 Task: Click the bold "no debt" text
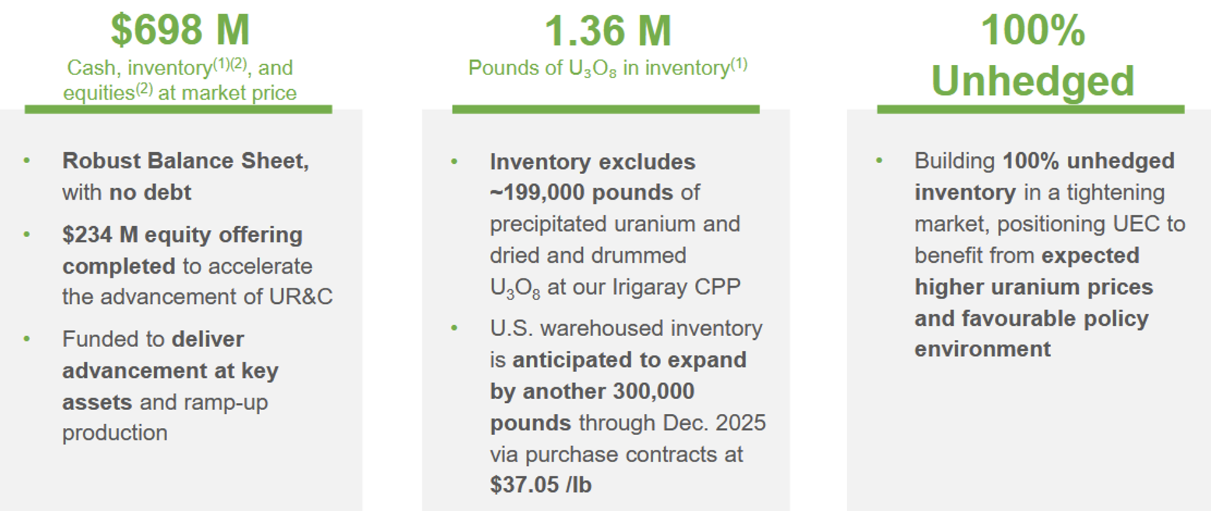coord(150,193)
